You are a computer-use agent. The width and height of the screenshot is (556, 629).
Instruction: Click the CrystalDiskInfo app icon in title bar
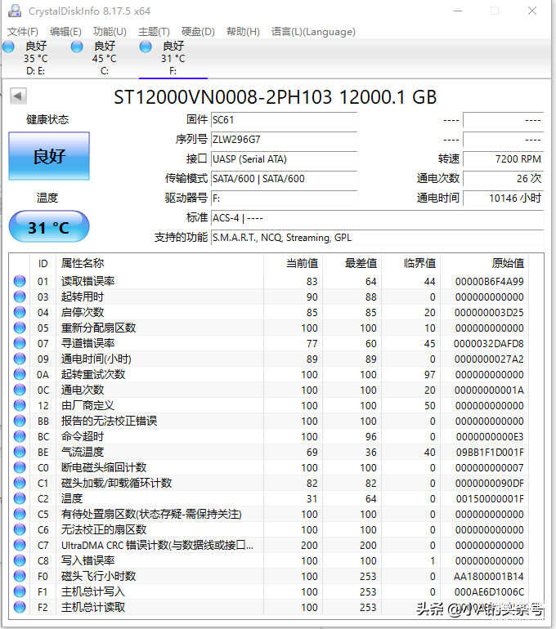[15, 11]
